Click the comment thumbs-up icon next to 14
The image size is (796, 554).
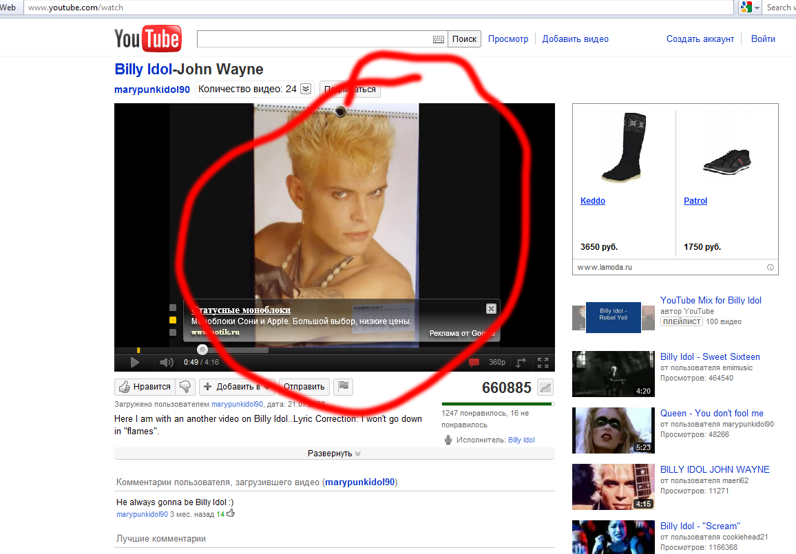click(x=231, y=513)
